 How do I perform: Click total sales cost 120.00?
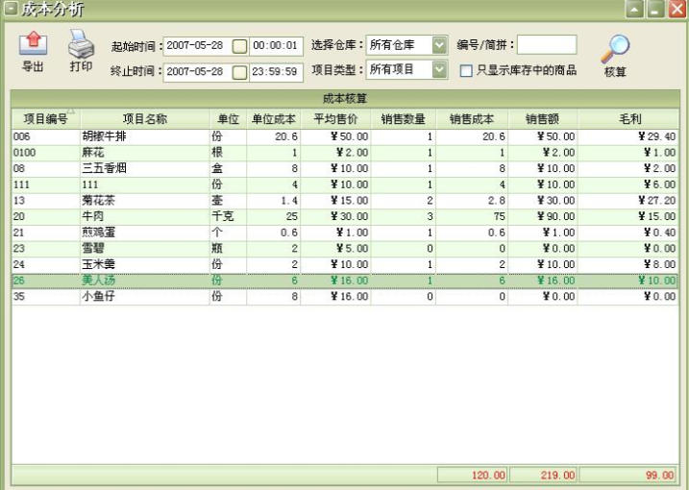(473, 475)
